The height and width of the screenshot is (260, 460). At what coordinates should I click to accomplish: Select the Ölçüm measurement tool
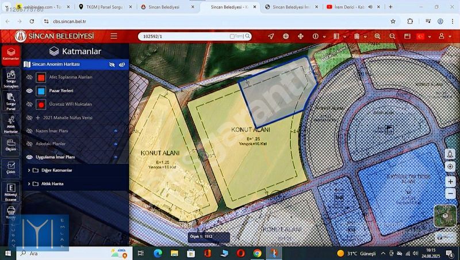pyautogui.click(x=11, y=144)
